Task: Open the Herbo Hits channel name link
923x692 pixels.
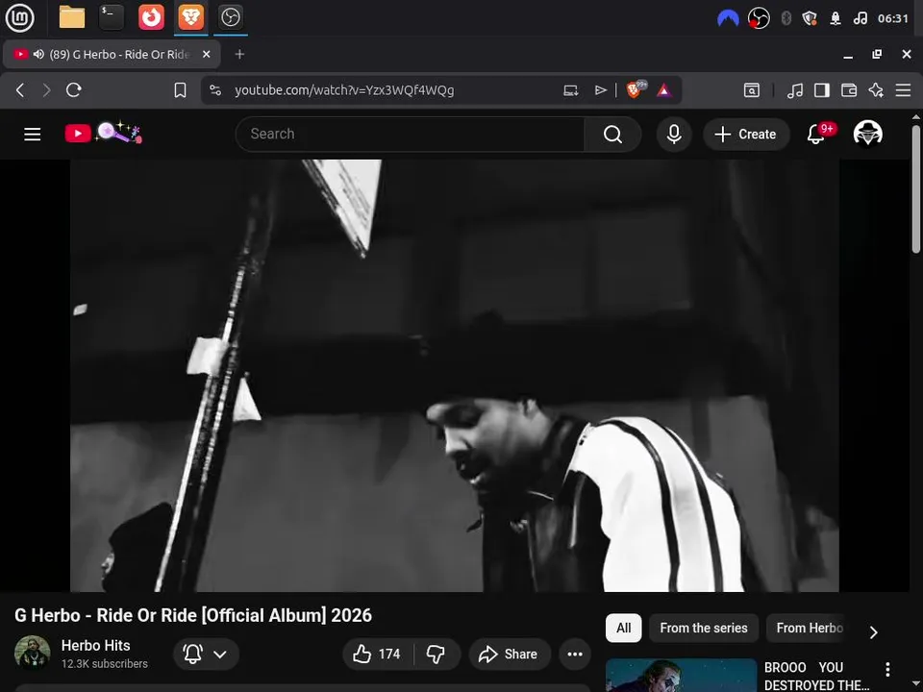Action: [95, 646]
